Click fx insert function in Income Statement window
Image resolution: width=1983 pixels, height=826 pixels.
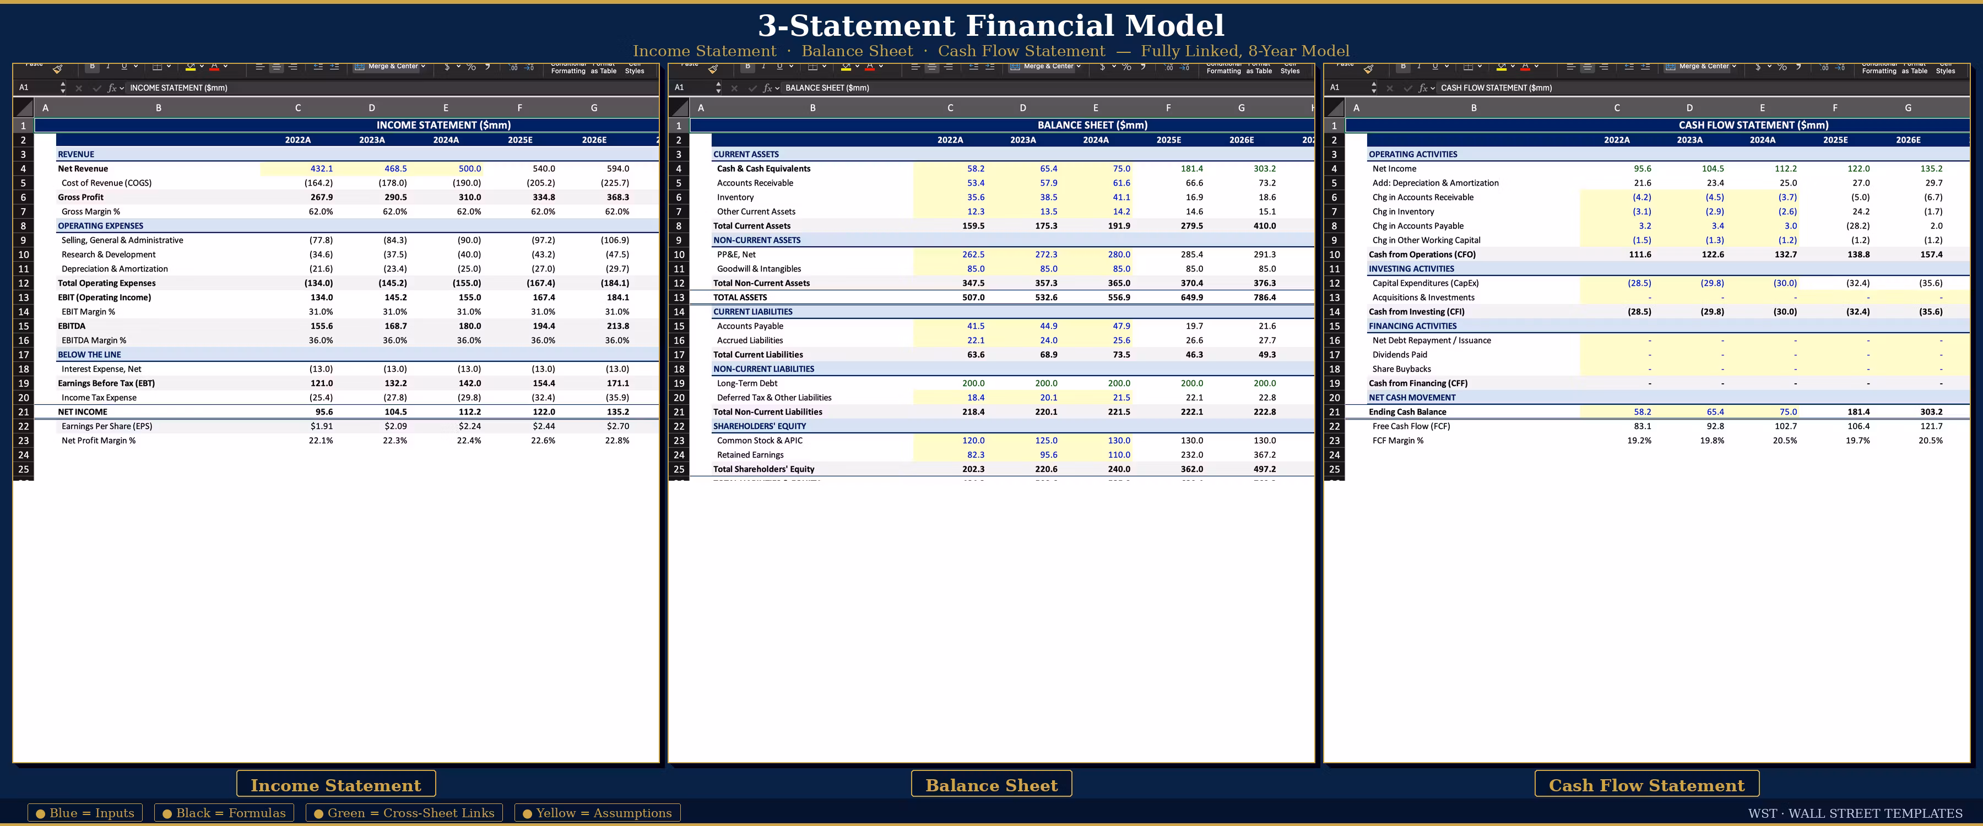(x=112, y=88)
